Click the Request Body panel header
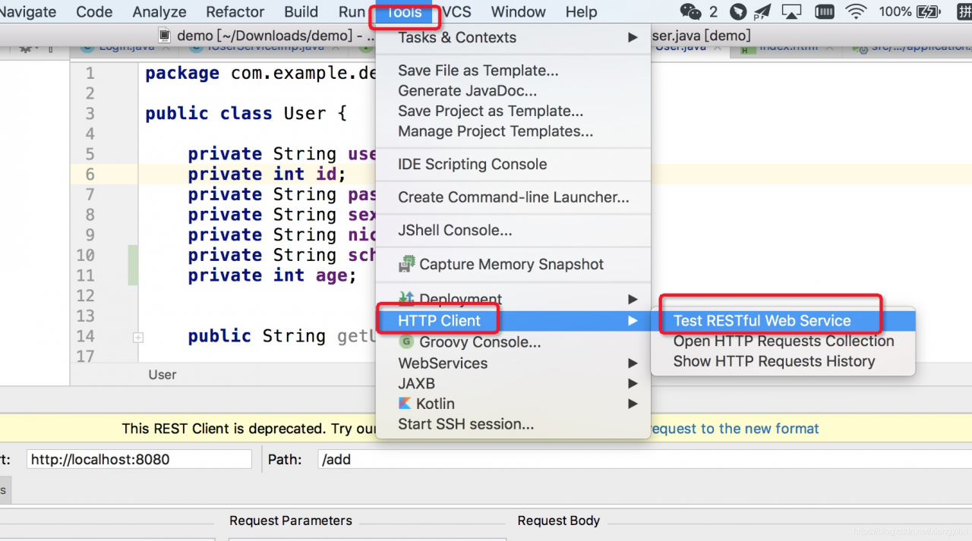The width and height of the screenshot is (972, 541). (x=559, y=521)
